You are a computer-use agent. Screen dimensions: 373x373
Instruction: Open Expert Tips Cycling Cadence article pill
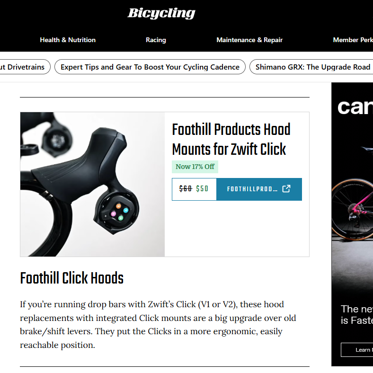point(150,67)
